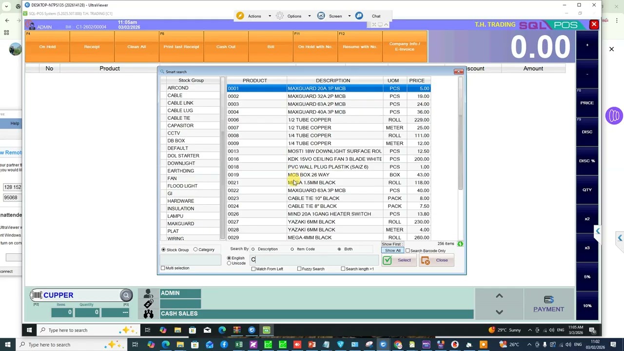The image size is (624, 351).
Task: Click the x2 quantity button
Action: point(587,219)
